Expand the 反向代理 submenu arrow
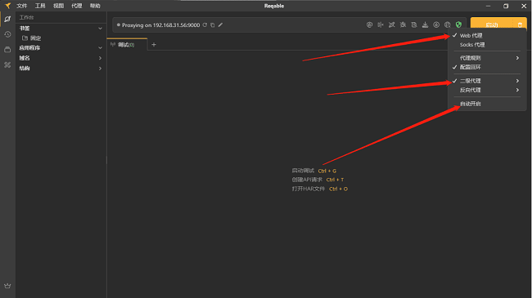532x298 pixels. tap(517, 90)
